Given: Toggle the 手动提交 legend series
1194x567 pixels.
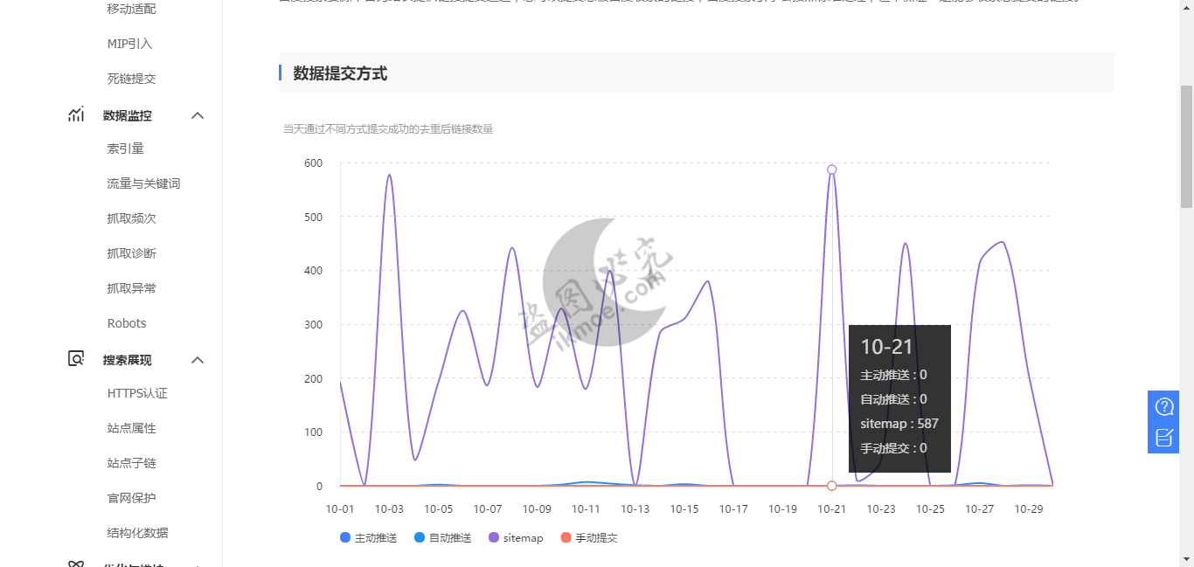Looking at the screenshot, I should tap(589, 537).
